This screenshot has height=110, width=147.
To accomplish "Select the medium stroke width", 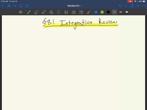I will [x=121, y=12].
